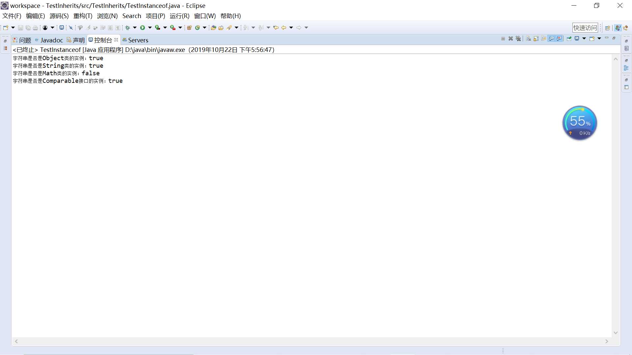Click the Quick Access (快速访问) field
Screen dimensions: 632x355
[x=585, y=28]
